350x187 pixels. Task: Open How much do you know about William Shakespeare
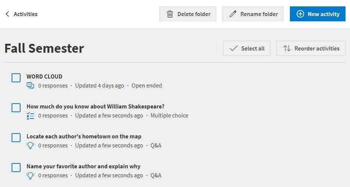pyautogui.click(x=95, y=107)
